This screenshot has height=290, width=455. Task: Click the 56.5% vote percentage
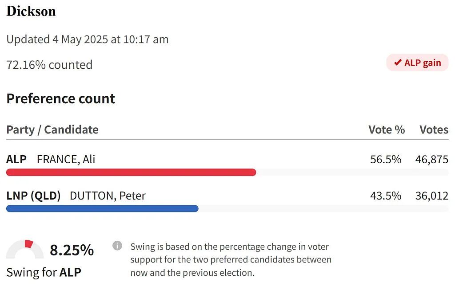pos(386,159)
